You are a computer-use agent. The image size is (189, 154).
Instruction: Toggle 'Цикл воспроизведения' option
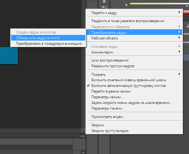pyautogui.click(x=134, y=60)
